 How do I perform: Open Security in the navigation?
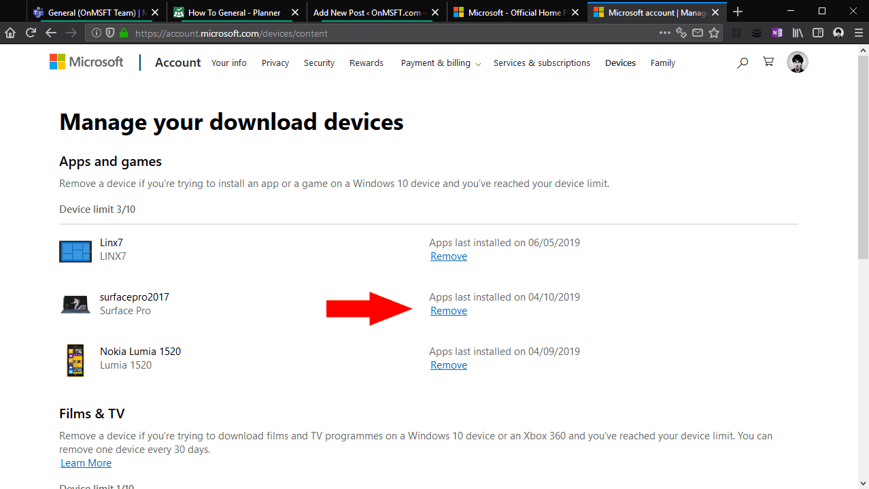point(319,63)
